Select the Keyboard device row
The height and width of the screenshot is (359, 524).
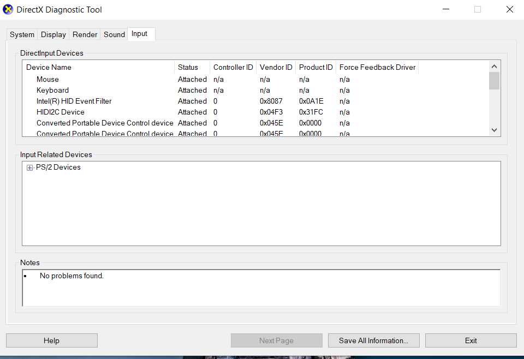pos(52,91)
